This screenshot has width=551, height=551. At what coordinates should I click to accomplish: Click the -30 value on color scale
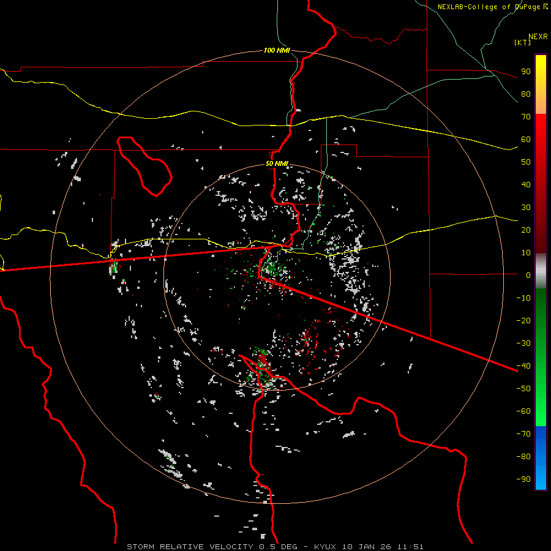(x=523, y=343)
